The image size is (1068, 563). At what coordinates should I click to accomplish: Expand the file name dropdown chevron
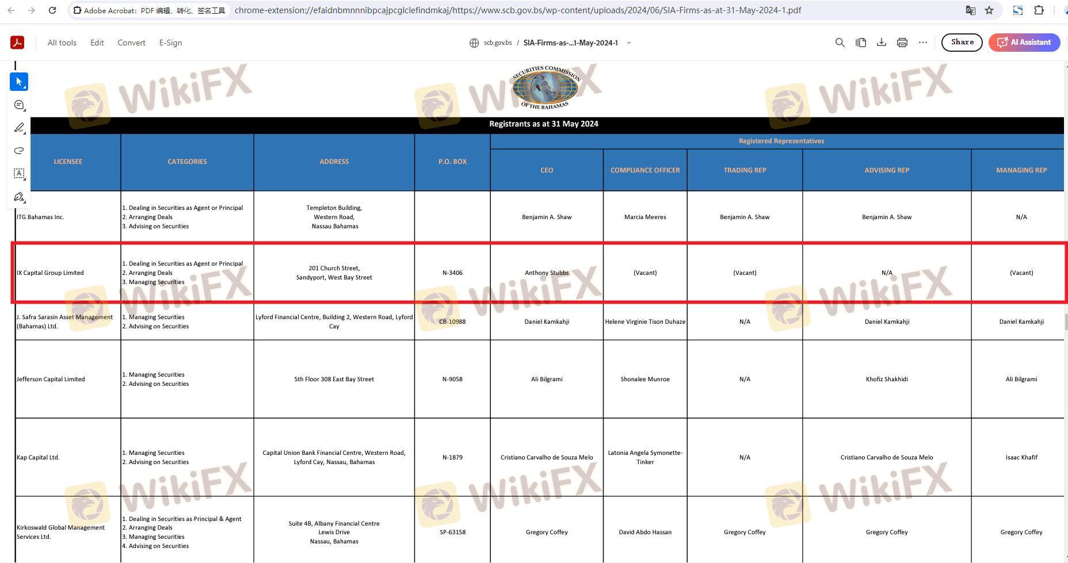point(629,43)
